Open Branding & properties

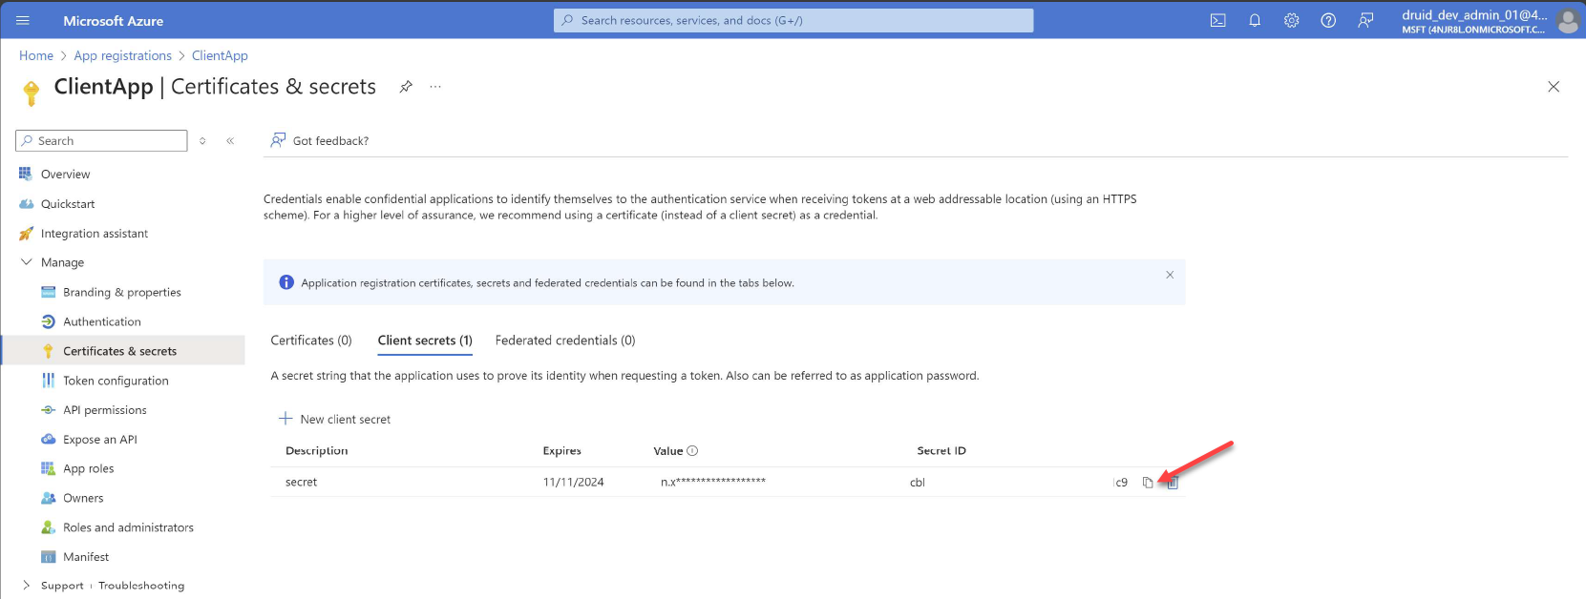122,292
